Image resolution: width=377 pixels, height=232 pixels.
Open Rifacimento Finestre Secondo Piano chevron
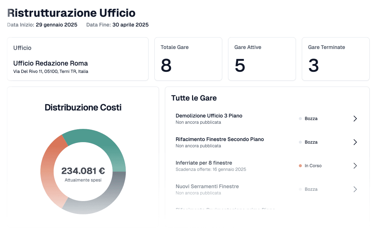click(x=355, y=142)
